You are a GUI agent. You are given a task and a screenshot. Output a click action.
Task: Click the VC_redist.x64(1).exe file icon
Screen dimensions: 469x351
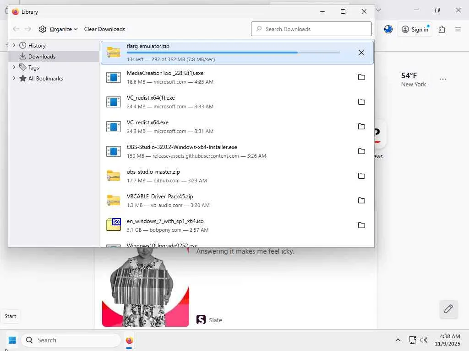pos(114,102)
